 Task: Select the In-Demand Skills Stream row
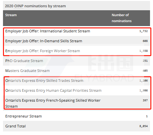[x=76, y=41]
